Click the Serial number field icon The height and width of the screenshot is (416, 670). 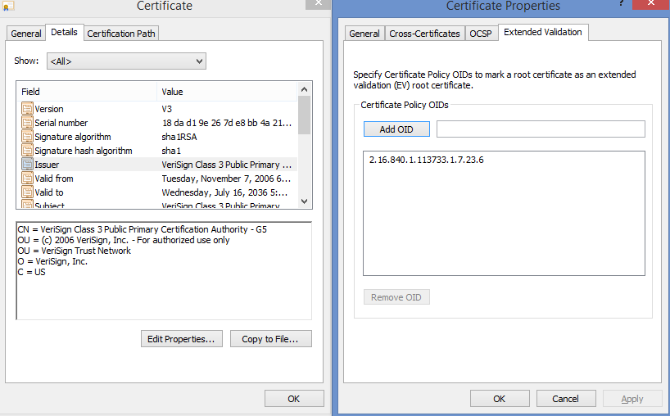coord(27,123)
